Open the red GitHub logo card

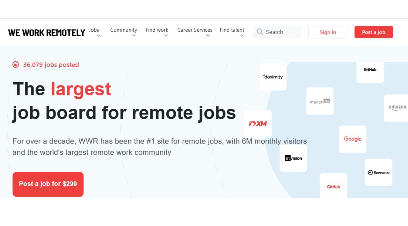(333, 186)
